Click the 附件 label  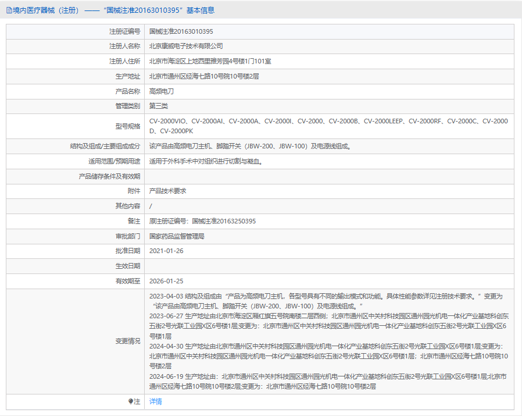point(134,191)
